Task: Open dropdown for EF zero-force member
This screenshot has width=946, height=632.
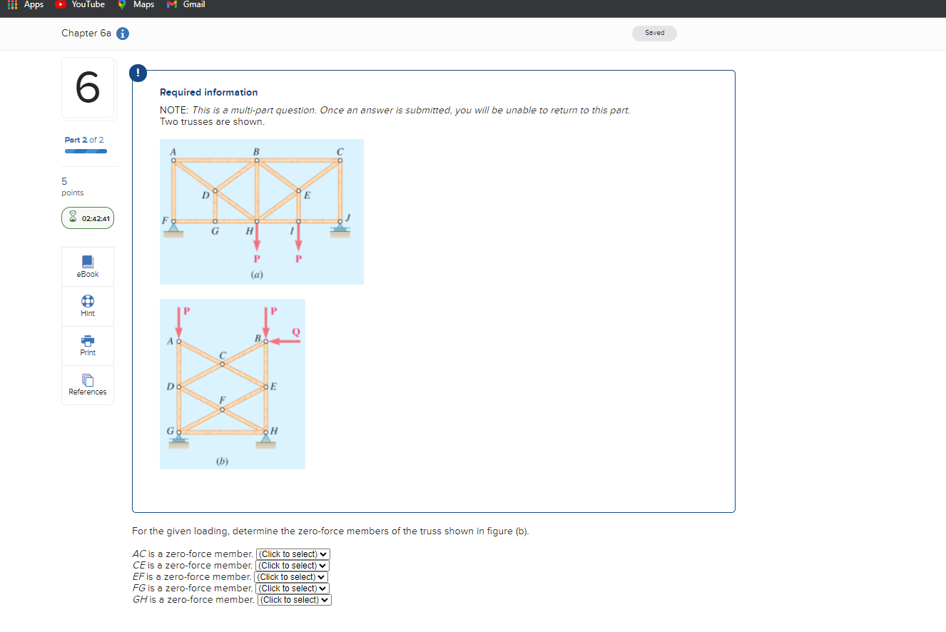Action: (290, 577)
